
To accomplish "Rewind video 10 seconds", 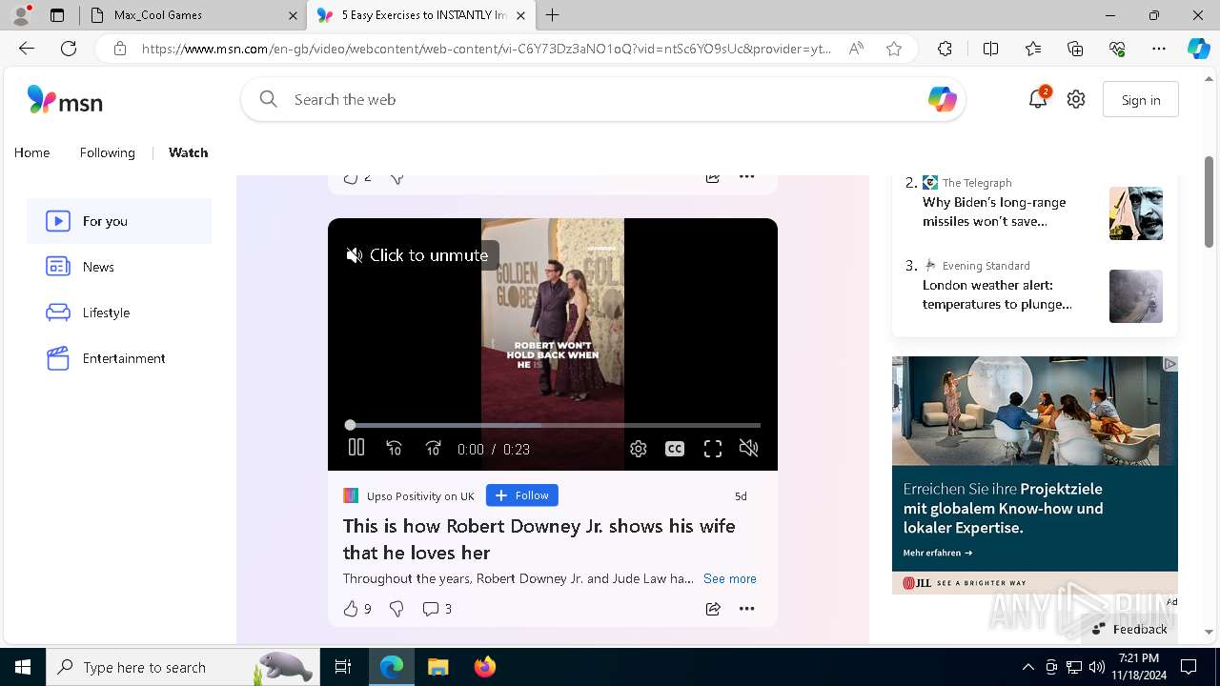I will [395, 449].
